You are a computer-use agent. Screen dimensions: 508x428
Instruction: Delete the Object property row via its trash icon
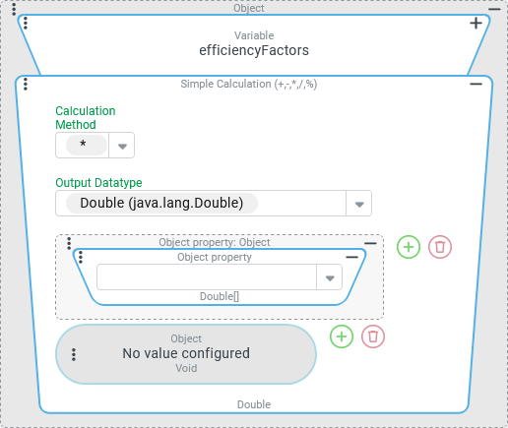pyautogui.click(x=440, y=247)
